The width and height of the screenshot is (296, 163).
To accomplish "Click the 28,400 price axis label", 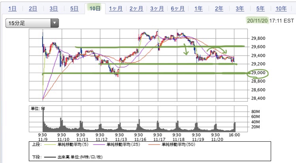I will 258,98.
